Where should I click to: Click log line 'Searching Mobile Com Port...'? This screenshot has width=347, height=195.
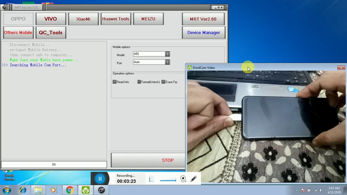(x=38, y=65)
